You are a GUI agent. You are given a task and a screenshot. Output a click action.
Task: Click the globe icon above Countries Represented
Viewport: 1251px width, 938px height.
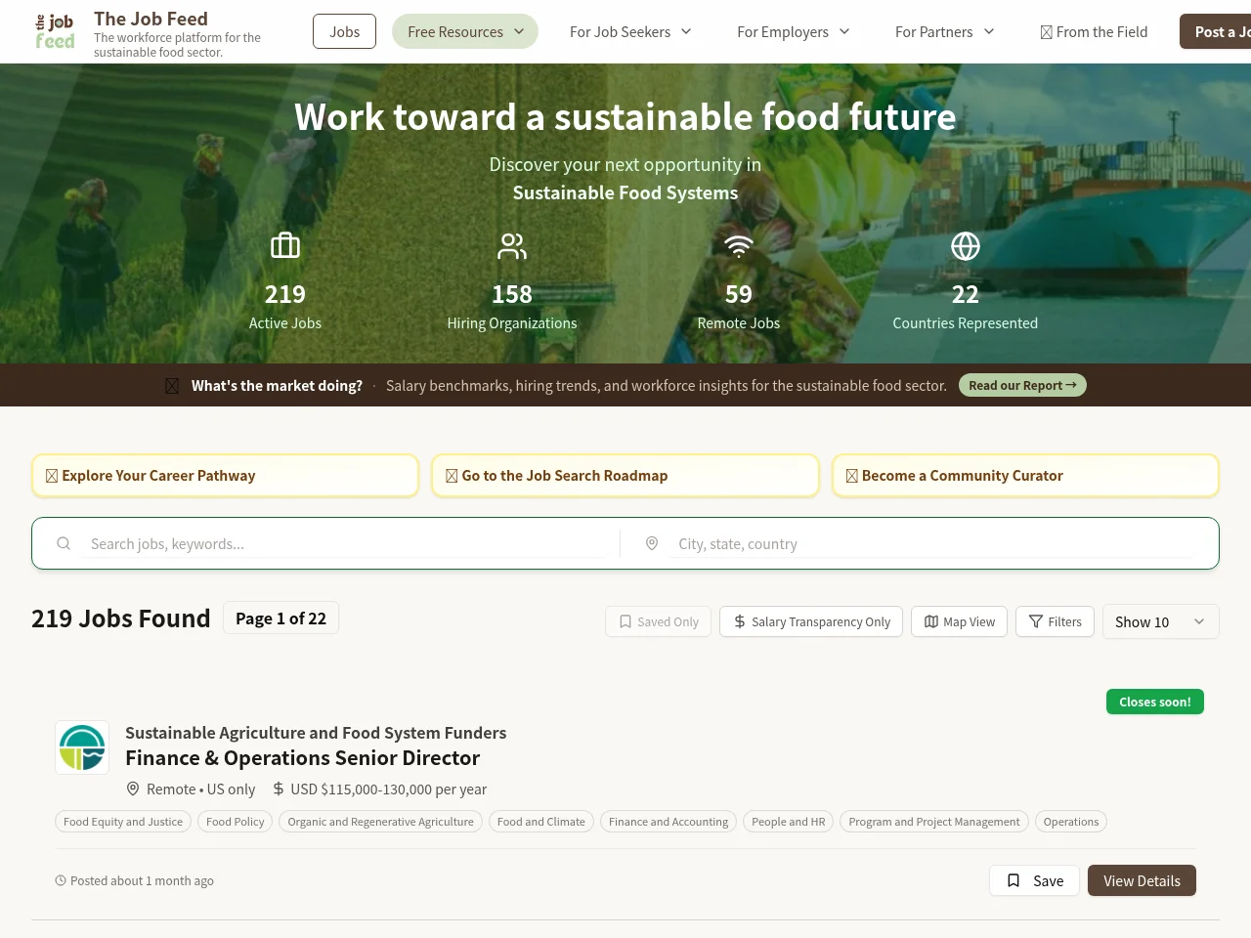click(966, 245)
